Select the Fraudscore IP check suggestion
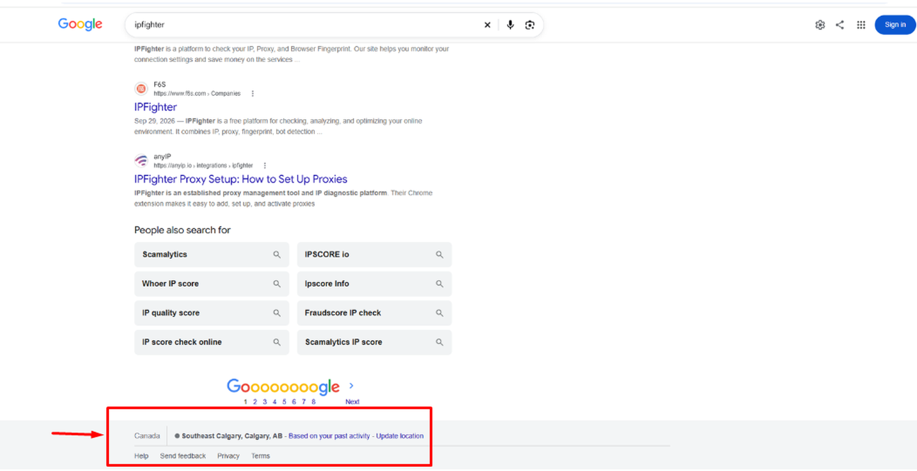The image size is (917, 471). point(374,313)
